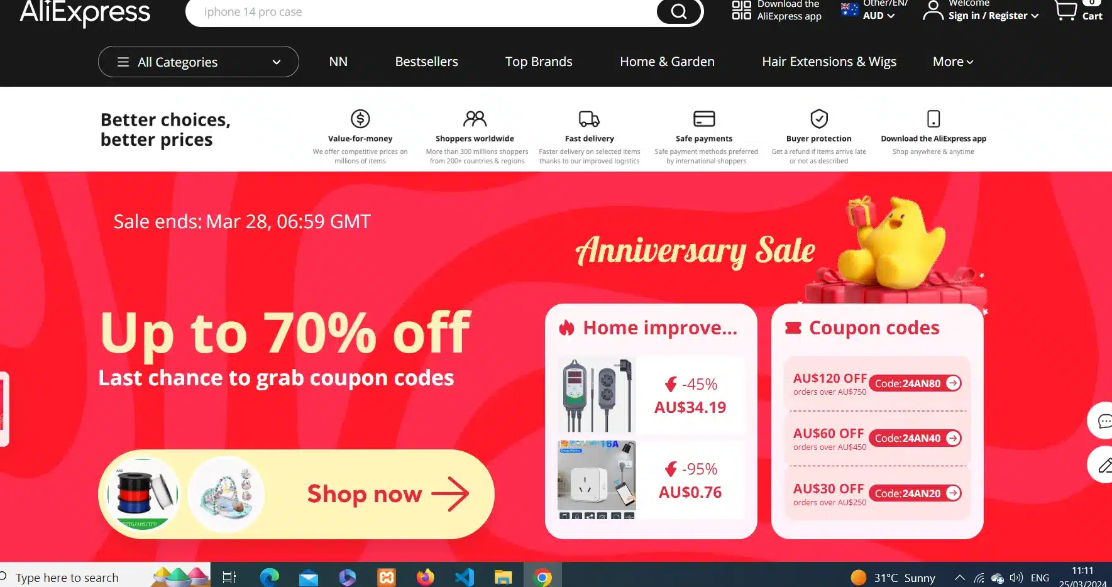Click the QR code app download icon

[742, 10]
